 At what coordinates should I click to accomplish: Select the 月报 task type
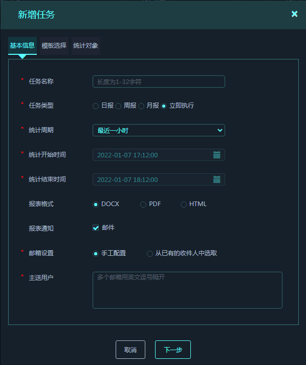coord(141,106)
